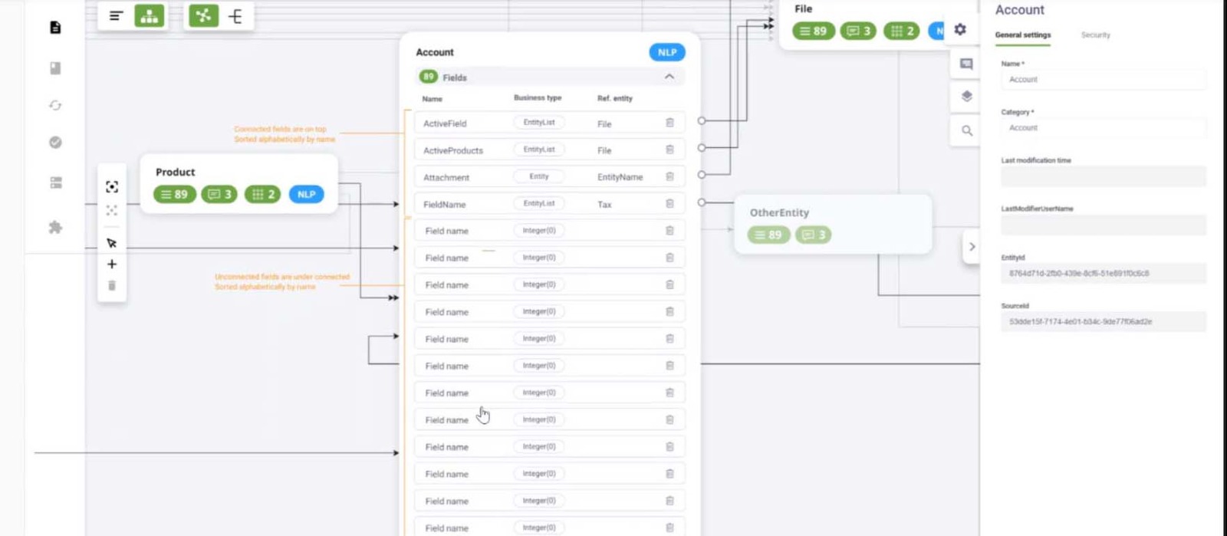Screen dimensions: 1227x536
Task: Delete the ActiveProducts row via trash icon
Action: coord(669,150)
